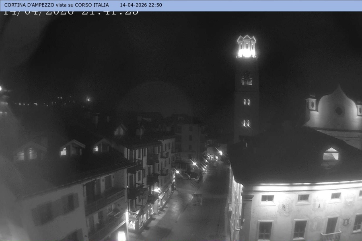Image resolution: width=362 pixels, height=241 pixels.
Task: Click the upper pair of arched tower windows
Action: coord(247,102)
